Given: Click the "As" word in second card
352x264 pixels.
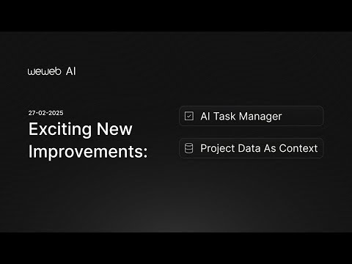Looking at the screenshot, I should coord(270,148).
